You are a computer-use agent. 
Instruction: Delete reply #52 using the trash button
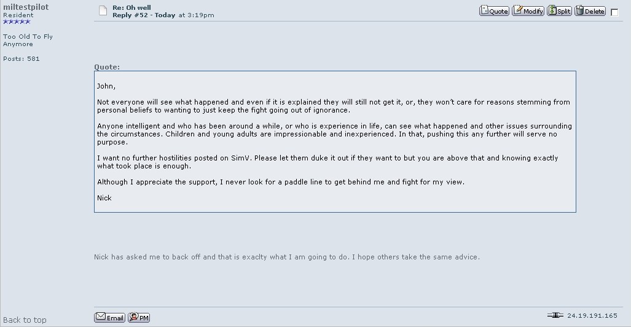click(590, 10)
